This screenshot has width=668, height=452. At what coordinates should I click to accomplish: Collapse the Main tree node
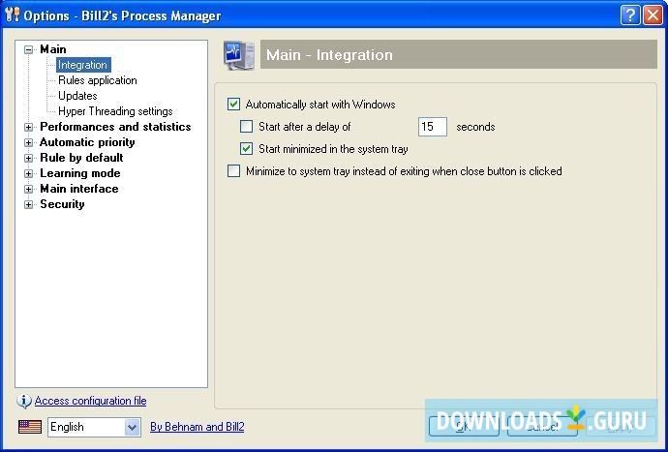pos(28,49)
